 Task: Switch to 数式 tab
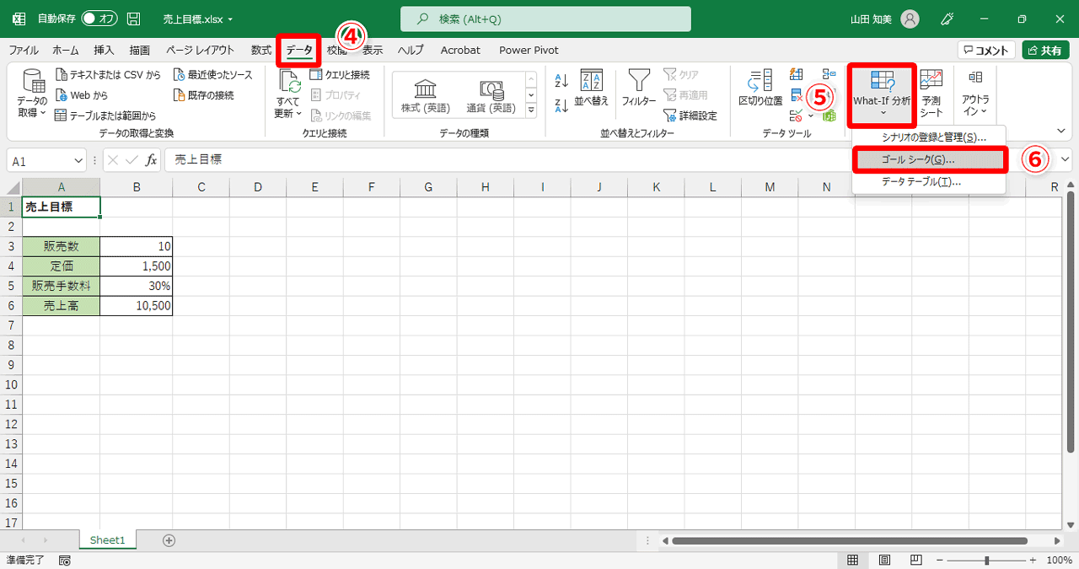(x=261, y=50)
